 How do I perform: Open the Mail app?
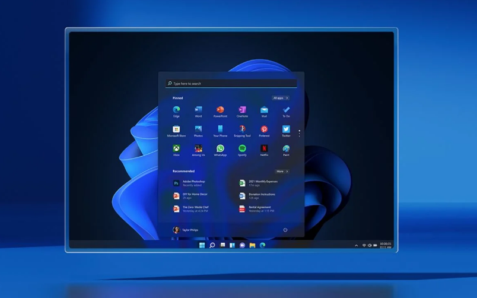click(264, 112)
